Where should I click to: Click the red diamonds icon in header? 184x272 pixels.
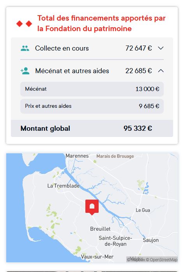point(24,24)
